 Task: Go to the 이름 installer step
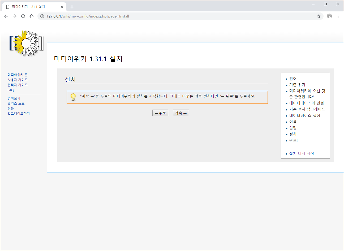coord(293,122)
